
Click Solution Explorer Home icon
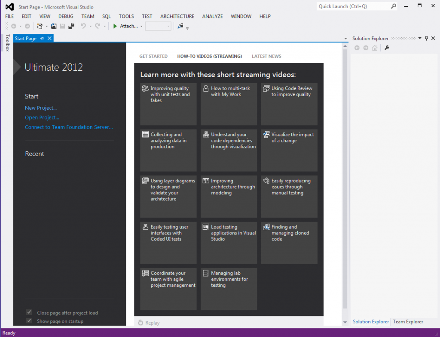click(x=375, y=48)
